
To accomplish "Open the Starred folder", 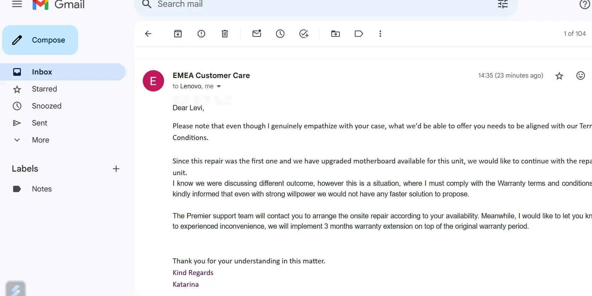I will point(44,89).
